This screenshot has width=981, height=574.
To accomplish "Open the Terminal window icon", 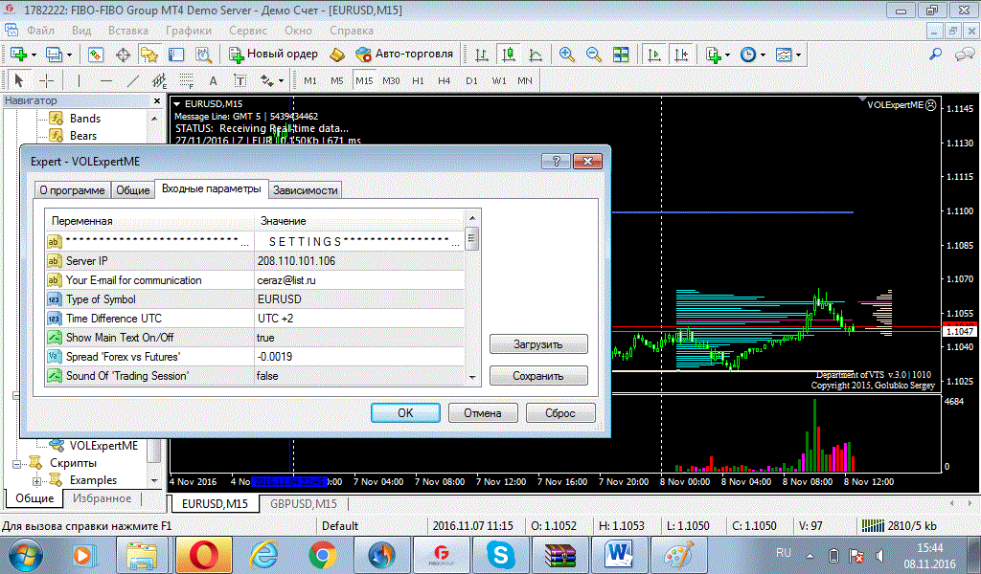I will [x=176, y=55].
